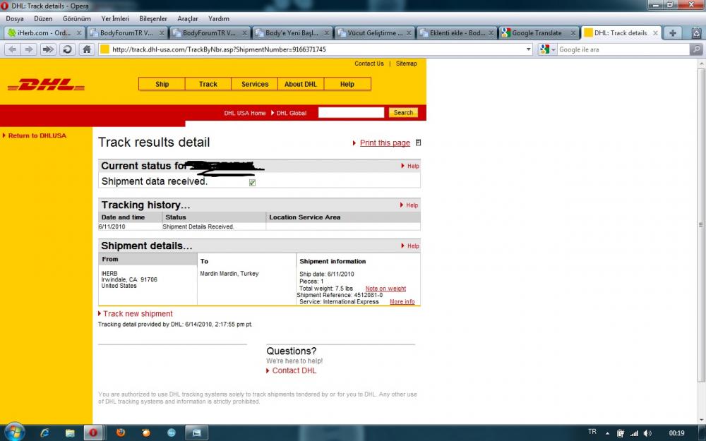
Task: Click the volume speaker tray icon
Action: (647, 433)
